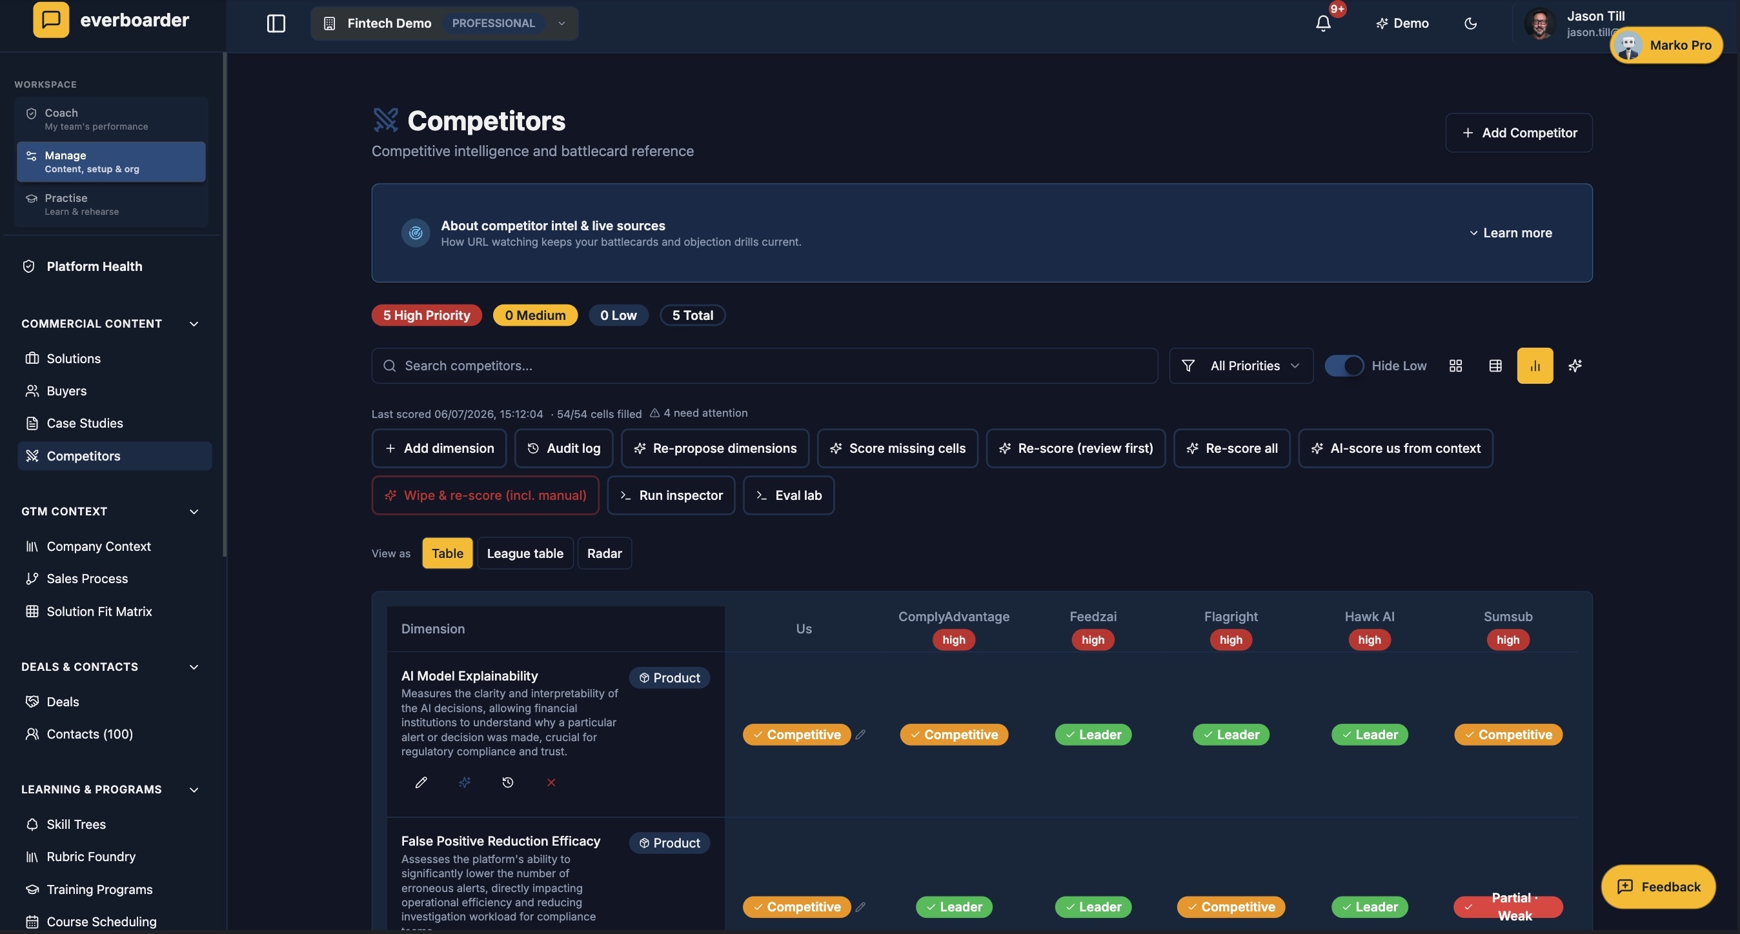
Task: Select the Coach workspace mode
Action: tap(112, 119)
